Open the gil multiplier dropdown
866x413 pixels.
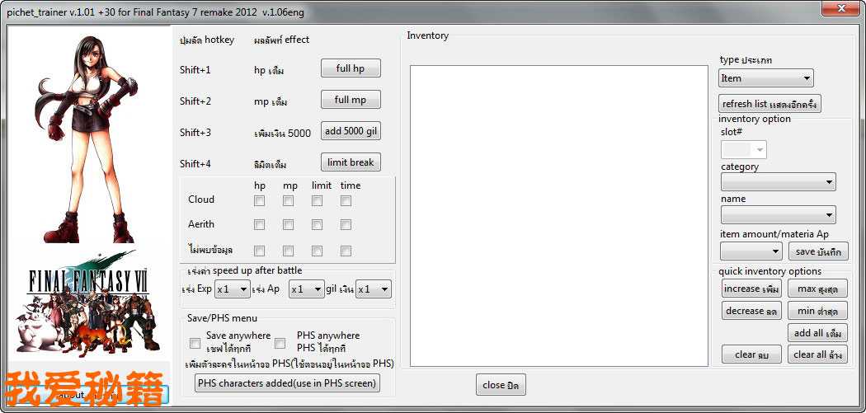coord(373,289)
